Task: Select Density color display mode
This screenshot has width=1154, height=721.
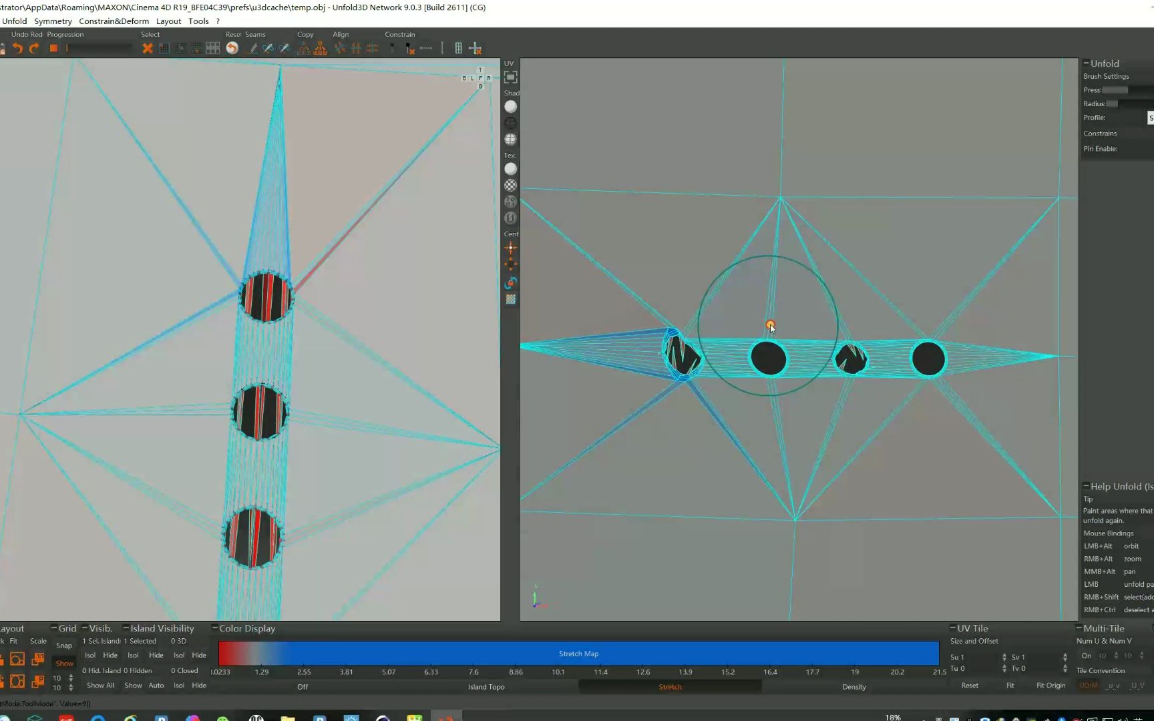Action: (x=854, y=687)
